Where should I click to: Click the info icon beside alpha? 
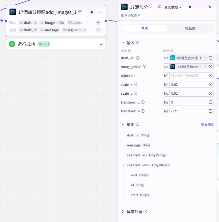(x=133, y=76)
